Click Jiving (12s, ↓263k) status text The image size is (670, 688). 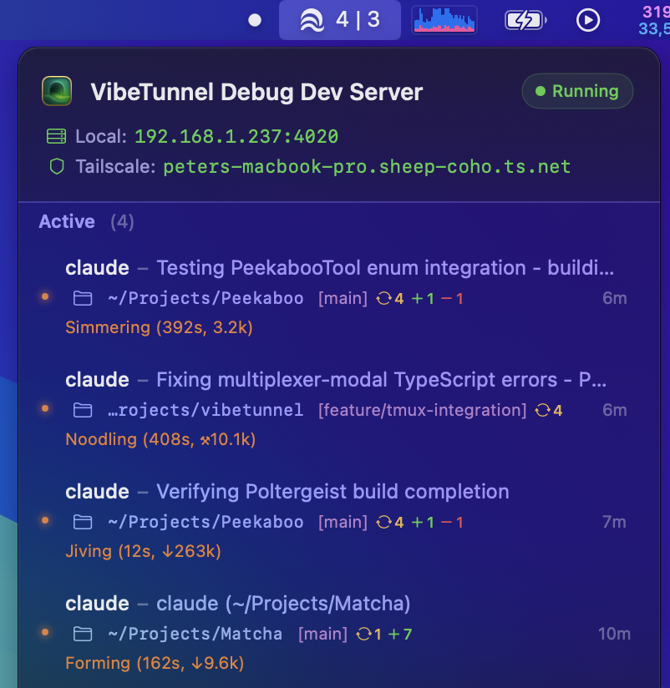click(143, 551)
